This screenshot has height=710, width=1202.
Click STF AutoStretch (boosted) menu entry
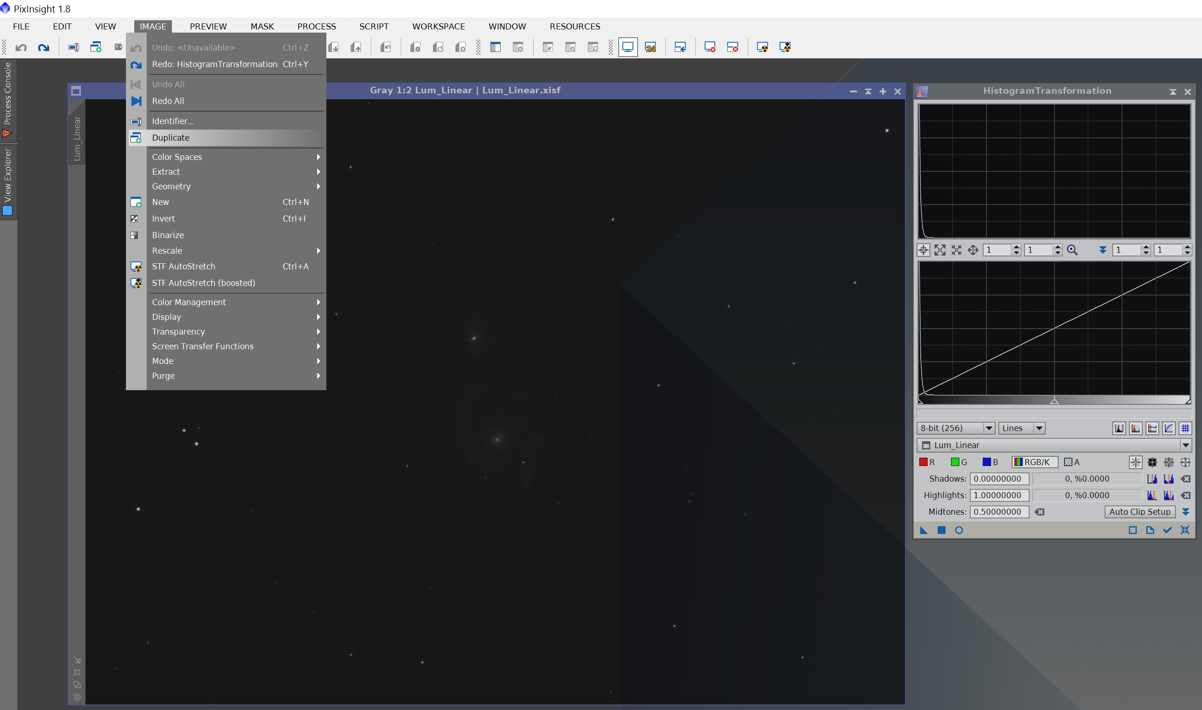point(226,283)
